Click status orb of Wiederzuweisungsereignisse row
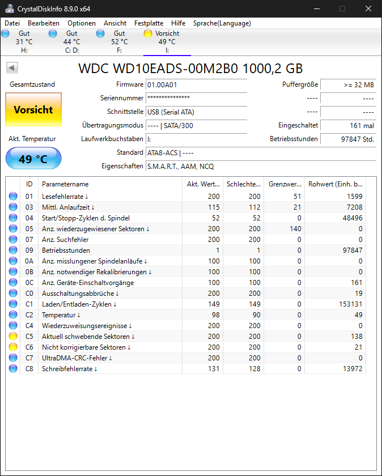The image size is (382, 476). tap(13, 326)
